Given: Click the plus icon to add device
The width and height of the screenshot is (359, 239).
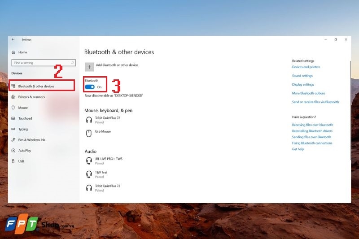Looking at the screenshot, I should click(89, 67).
